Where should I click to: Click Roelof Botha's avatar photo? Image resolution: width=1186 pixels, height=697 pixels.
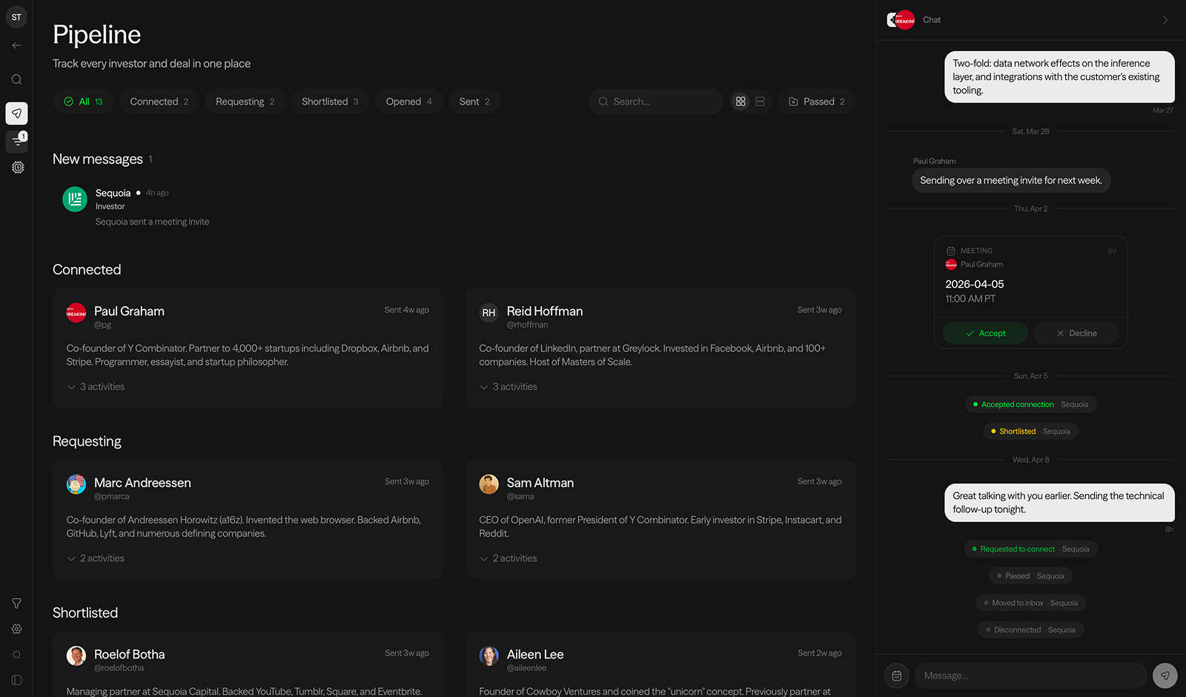pyautogui.click(x=76, y=655)
